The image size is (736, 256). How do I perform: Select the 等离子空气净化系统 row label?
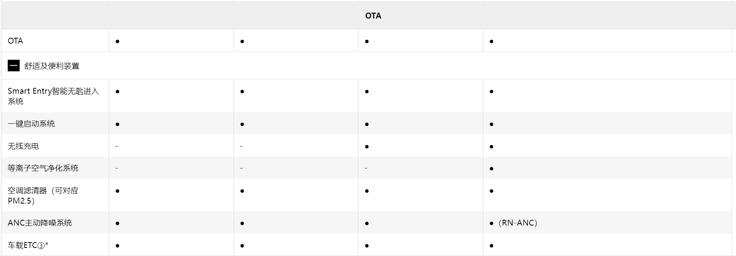click(x=43, y=168)
